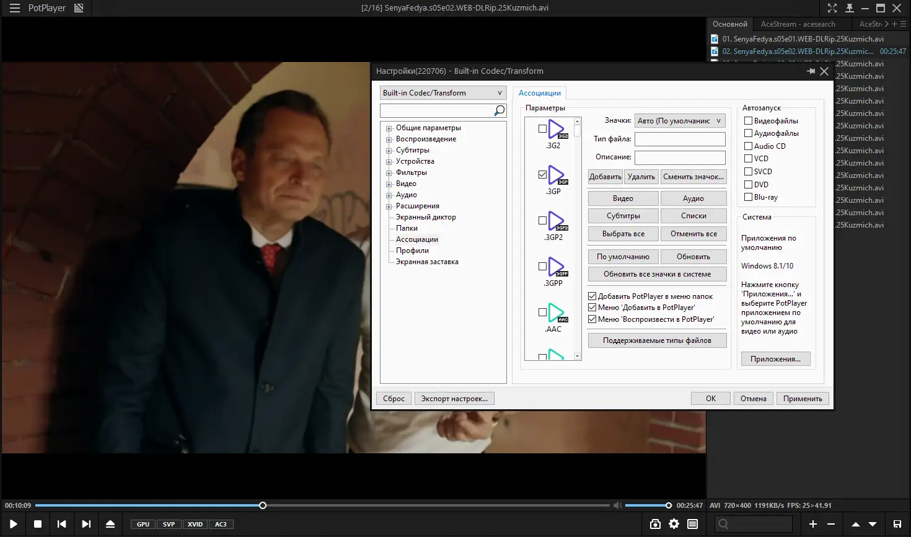Move playlist item up with arrow icon

[x=856, y=524]
